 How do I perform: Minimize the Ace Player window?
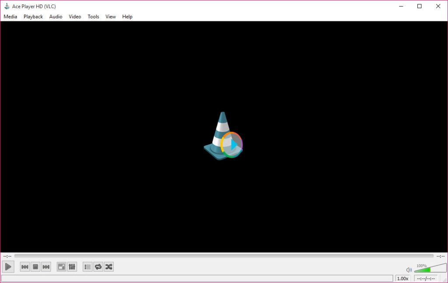click(401, 6)
